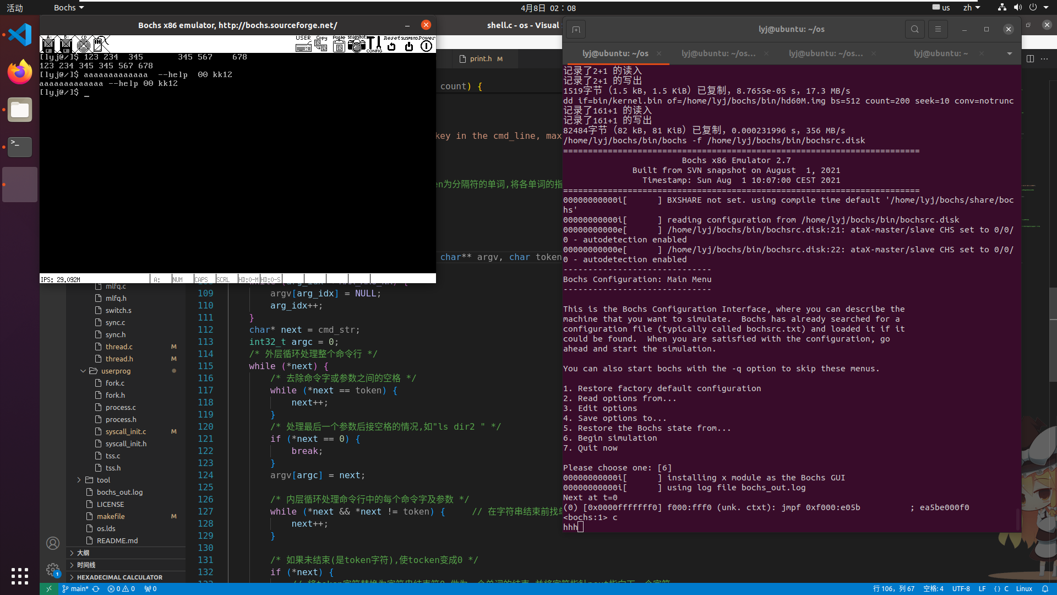Expand the tool folder
The height and width of the screenshot is (595, 1057).
point(126,480)
